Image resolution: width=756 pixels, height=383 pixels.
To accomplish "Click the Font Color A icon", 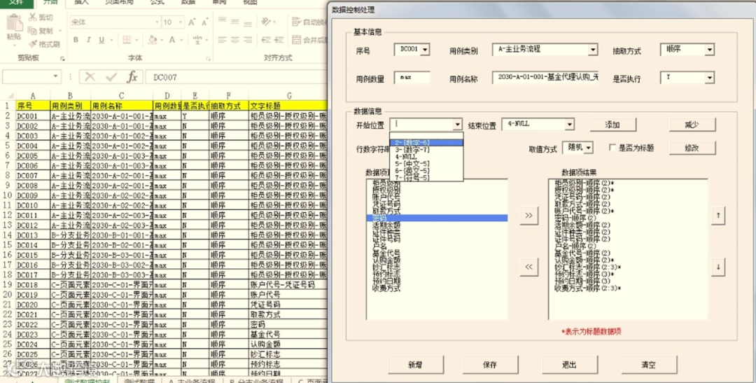I will 172,40.
